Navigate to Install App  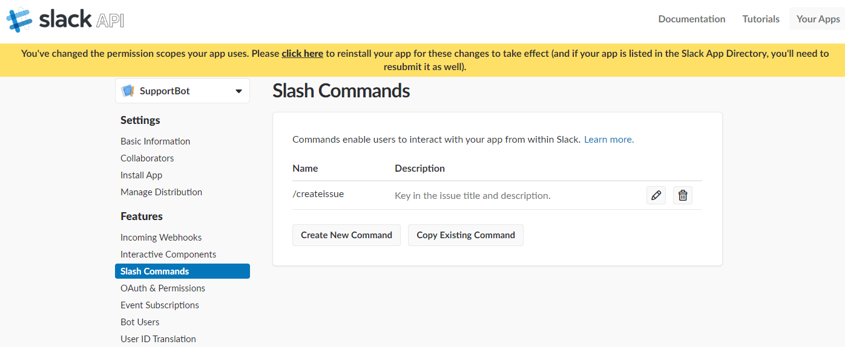[141, 175]
